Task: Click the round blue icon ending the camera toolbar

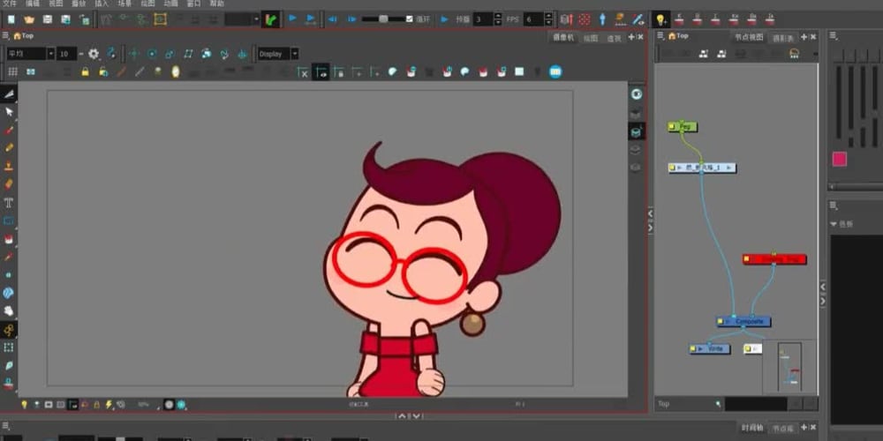Action: [x=555, y=72]
